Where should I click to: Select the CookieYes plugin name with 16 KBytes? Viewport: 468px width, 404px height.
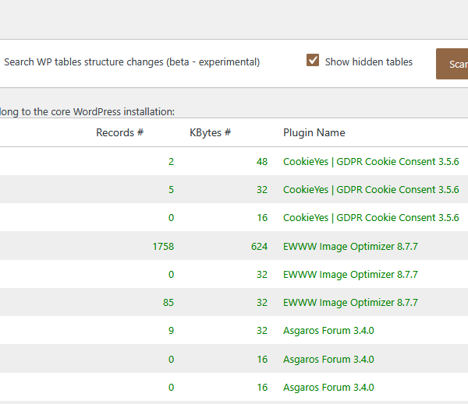click(x=371, y=217)
